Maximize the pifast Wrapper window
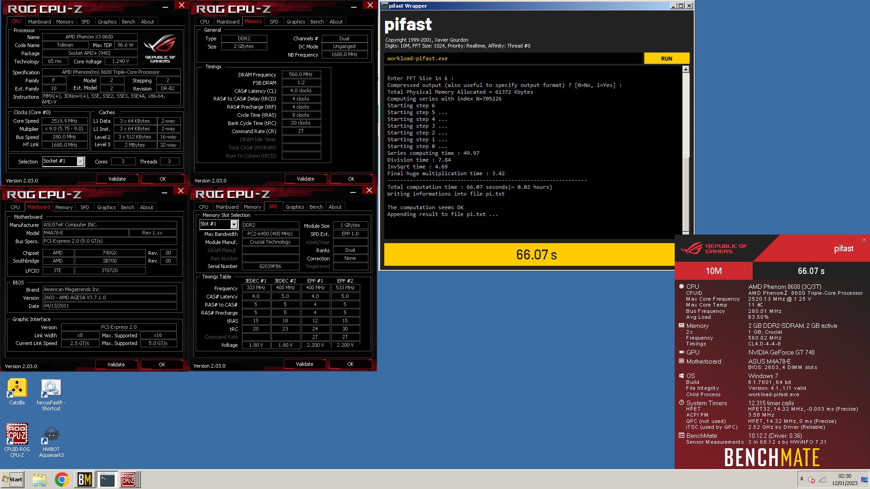The image size is (870, 489). click(x=681, y=6)
